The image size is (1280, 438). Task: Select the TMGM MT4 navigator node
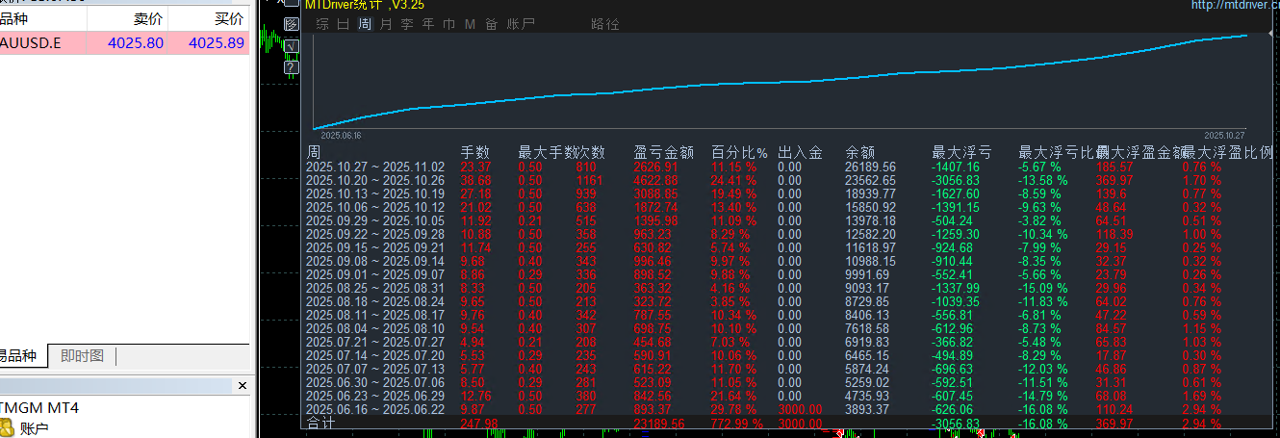point(40,408)
